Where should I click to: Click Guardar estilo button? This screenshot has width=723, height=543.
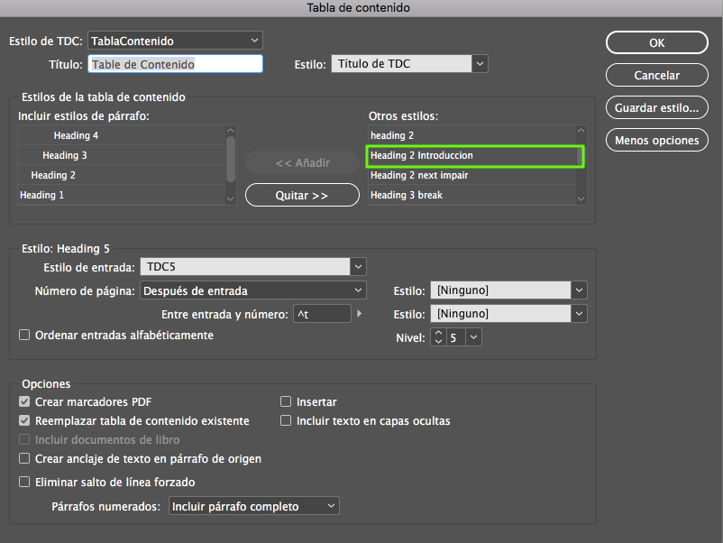pos(656,108)
